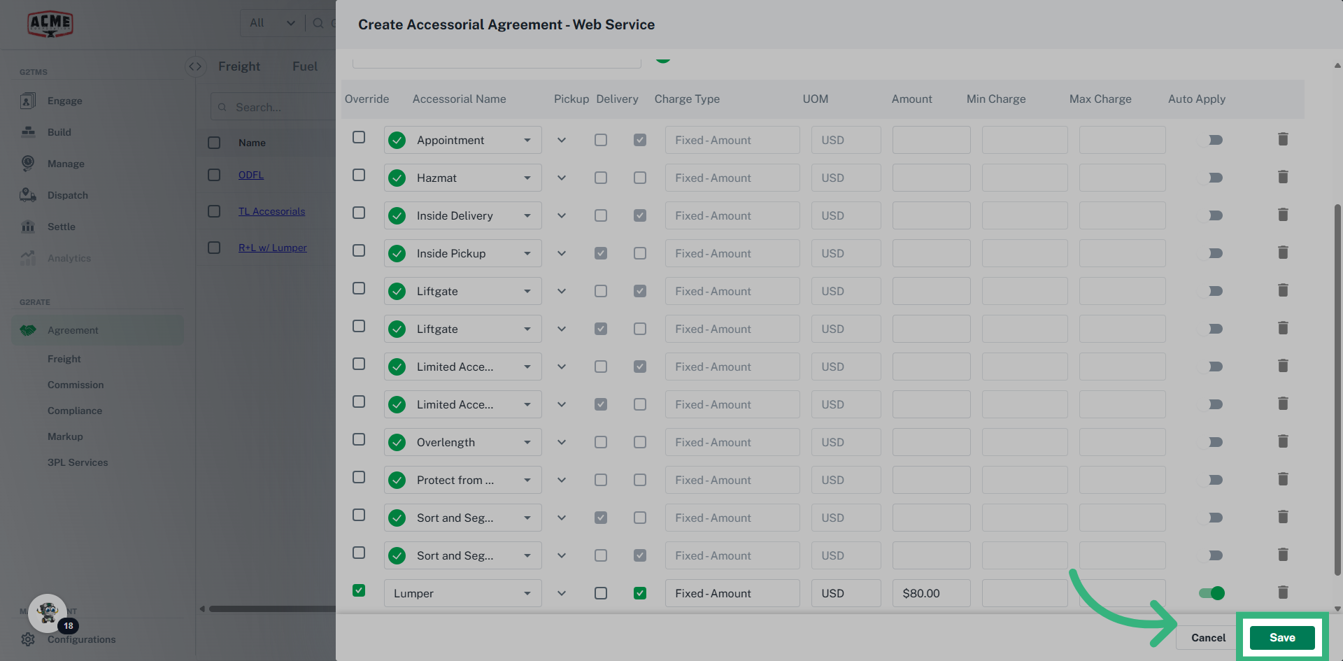Save the accessorial agreement
The height and width of the screenshot is (661, 1343).
tap(1282, 637)
